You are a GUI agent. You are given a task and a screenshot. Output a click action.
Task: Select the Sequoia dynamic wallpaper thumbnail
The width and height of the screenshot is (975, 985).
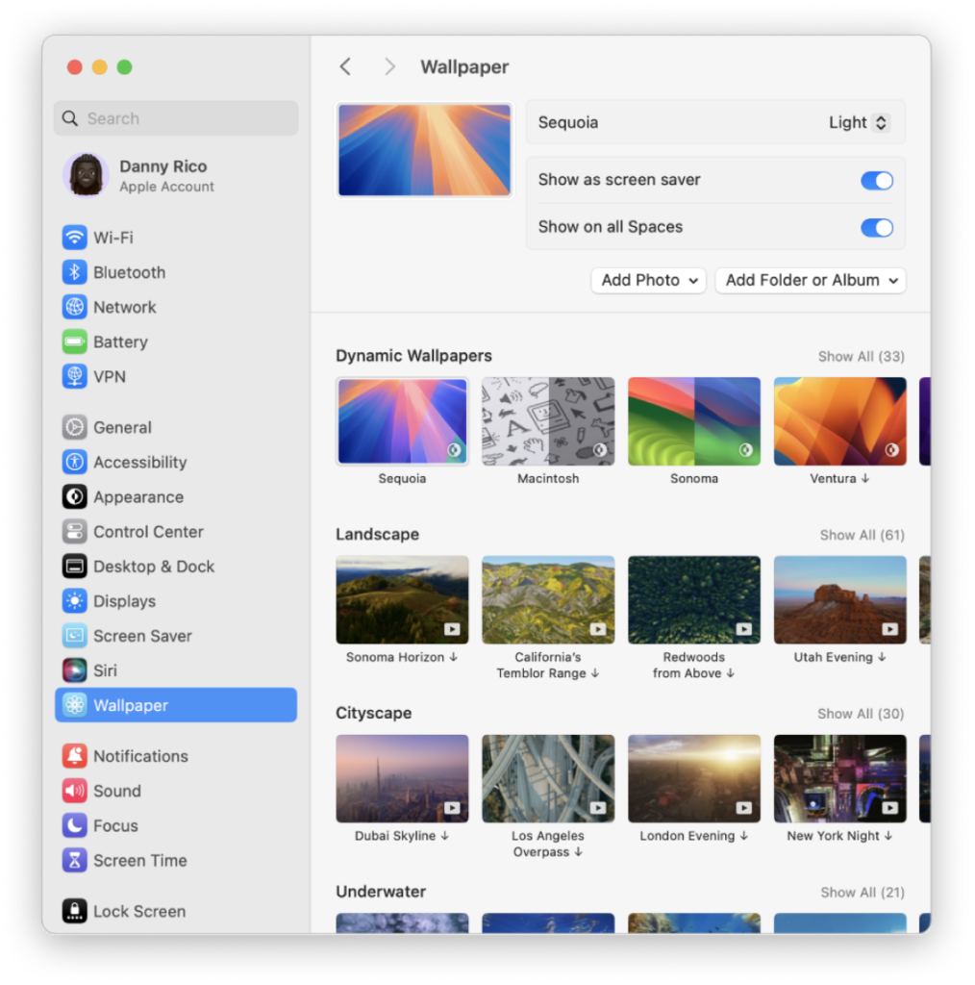(x=402, y=421)
